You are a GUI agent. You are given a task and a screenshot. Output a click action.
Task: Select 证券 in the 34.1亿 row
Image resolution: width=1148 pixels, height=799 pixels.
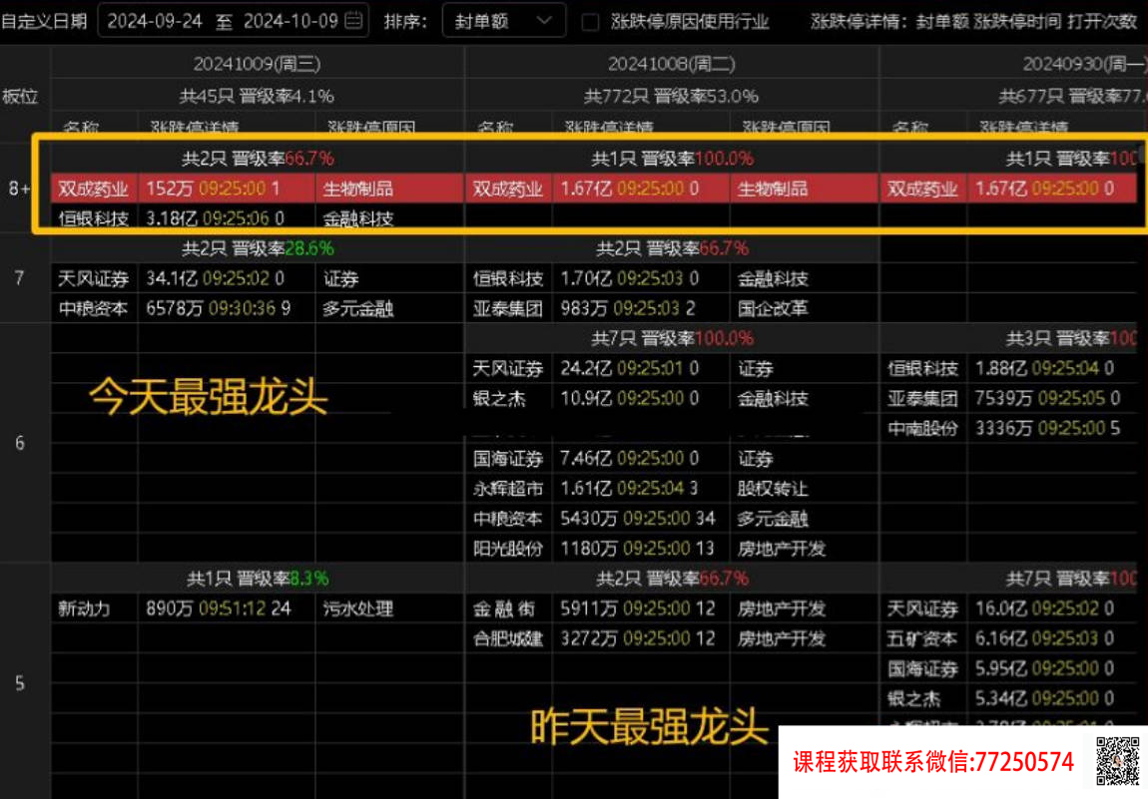pyautogui.click(x=340, y=278)
